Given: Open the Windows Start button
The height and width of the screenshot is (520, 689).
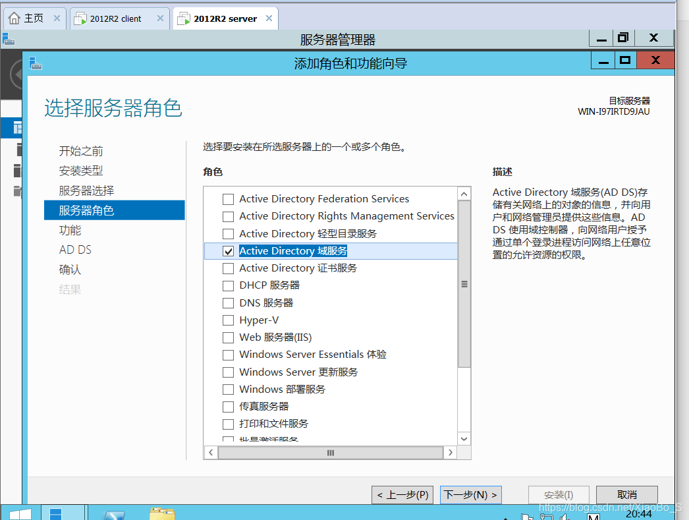Looking at the screenshot, I should tap(20, 513).
